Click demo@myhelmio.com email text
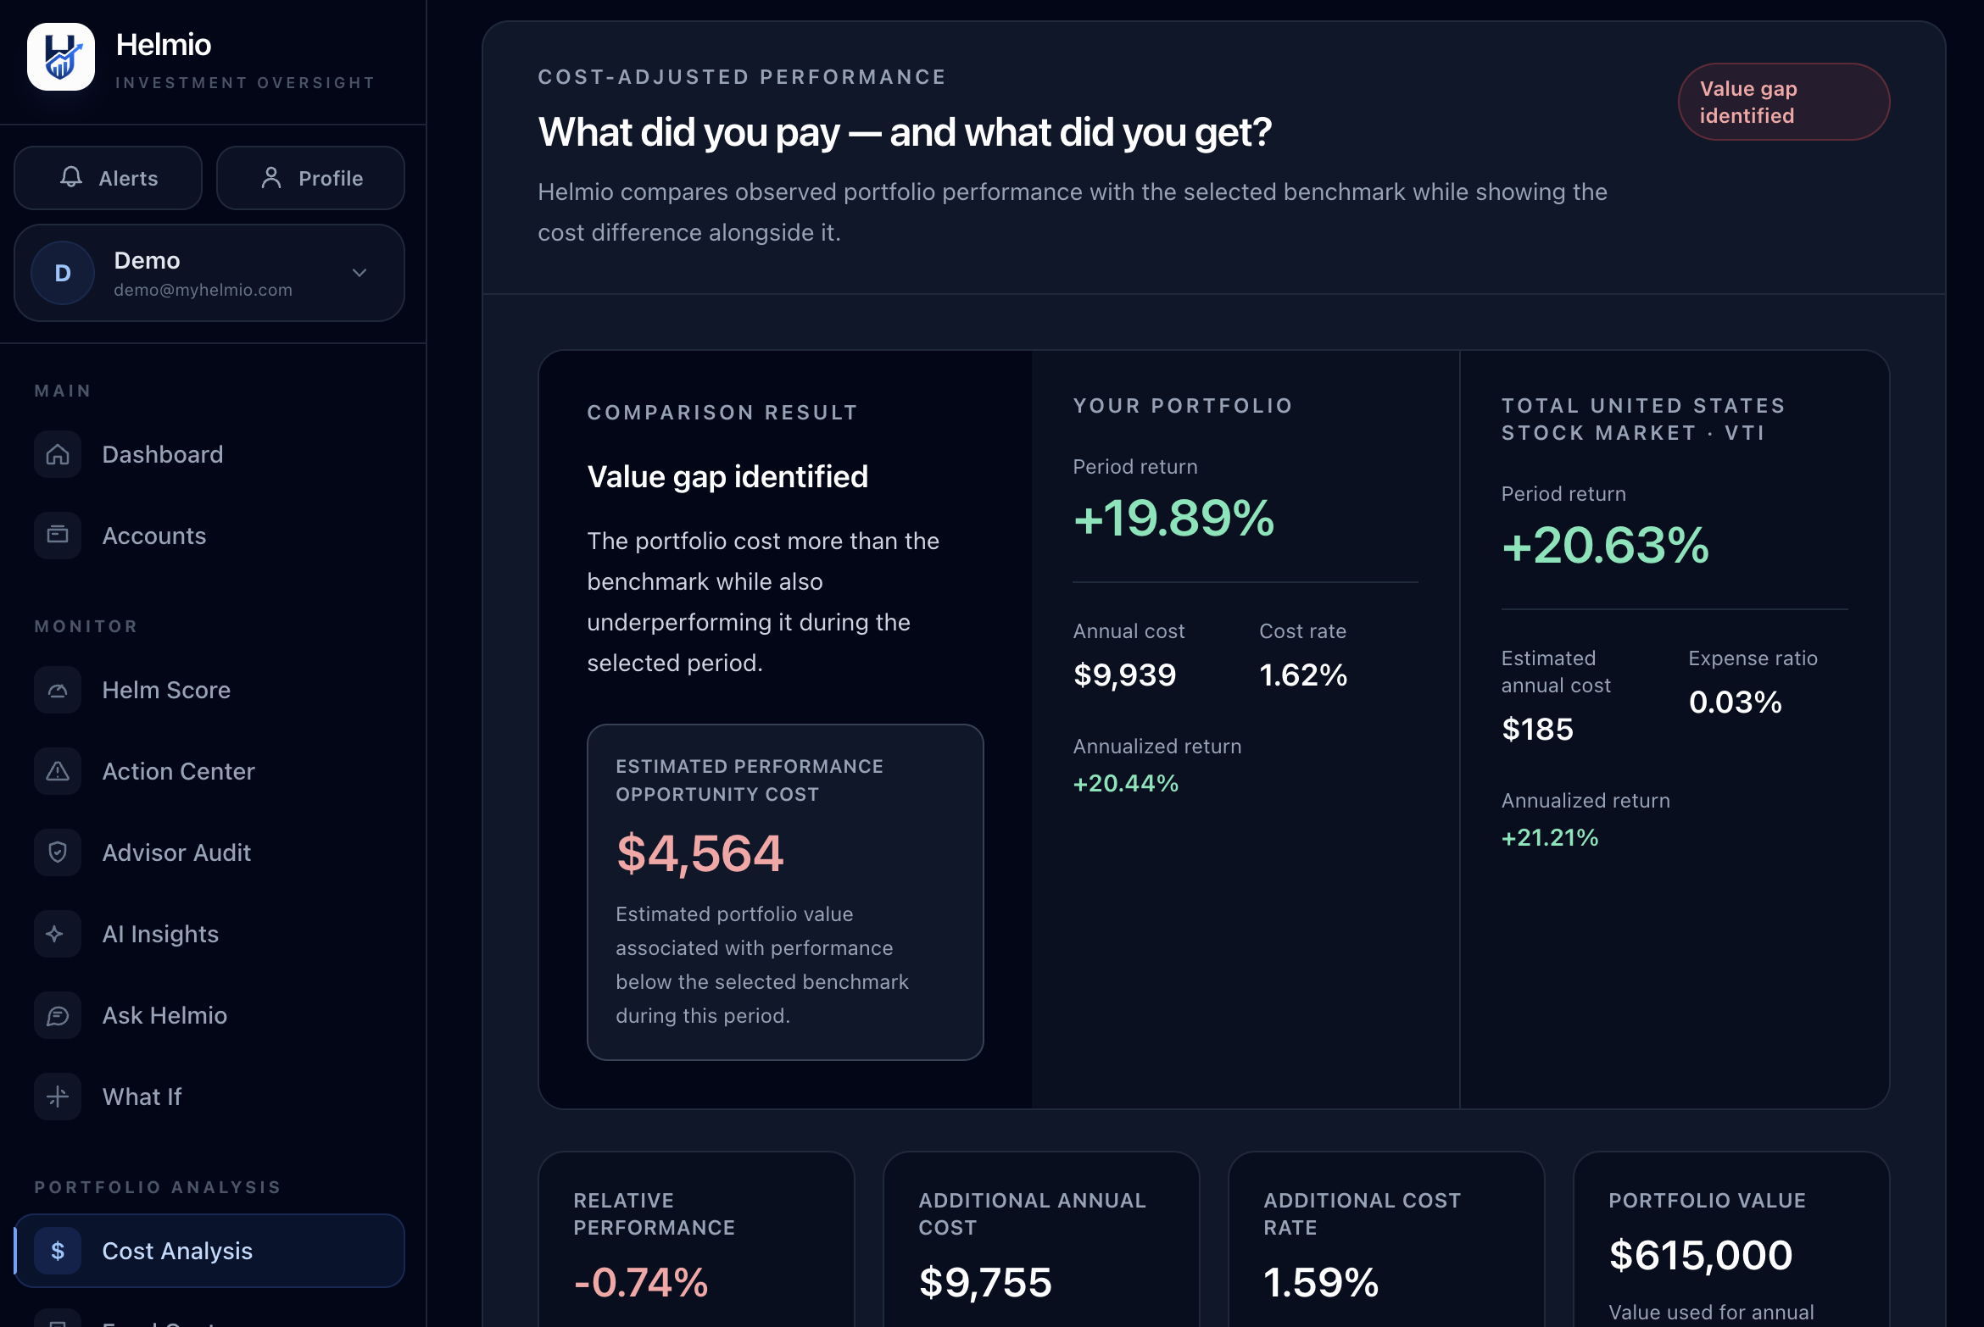Viewport: 1984px width, 1327px height. tap(203, 290)
